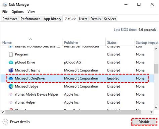Click the Task Manager title bar icon

tap(5, 5)
